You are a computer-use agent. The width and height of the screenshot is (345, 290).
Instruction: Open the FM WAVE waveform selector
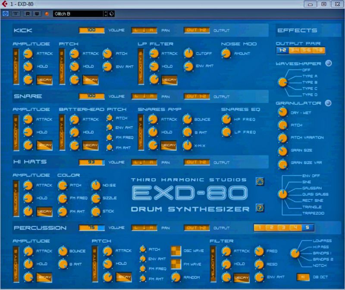(176, 264)
